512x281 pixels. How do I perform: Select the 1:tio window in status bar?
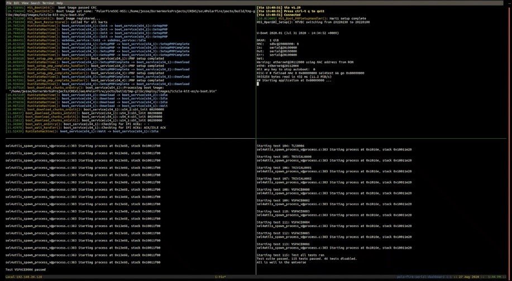[x=221, y=277]
